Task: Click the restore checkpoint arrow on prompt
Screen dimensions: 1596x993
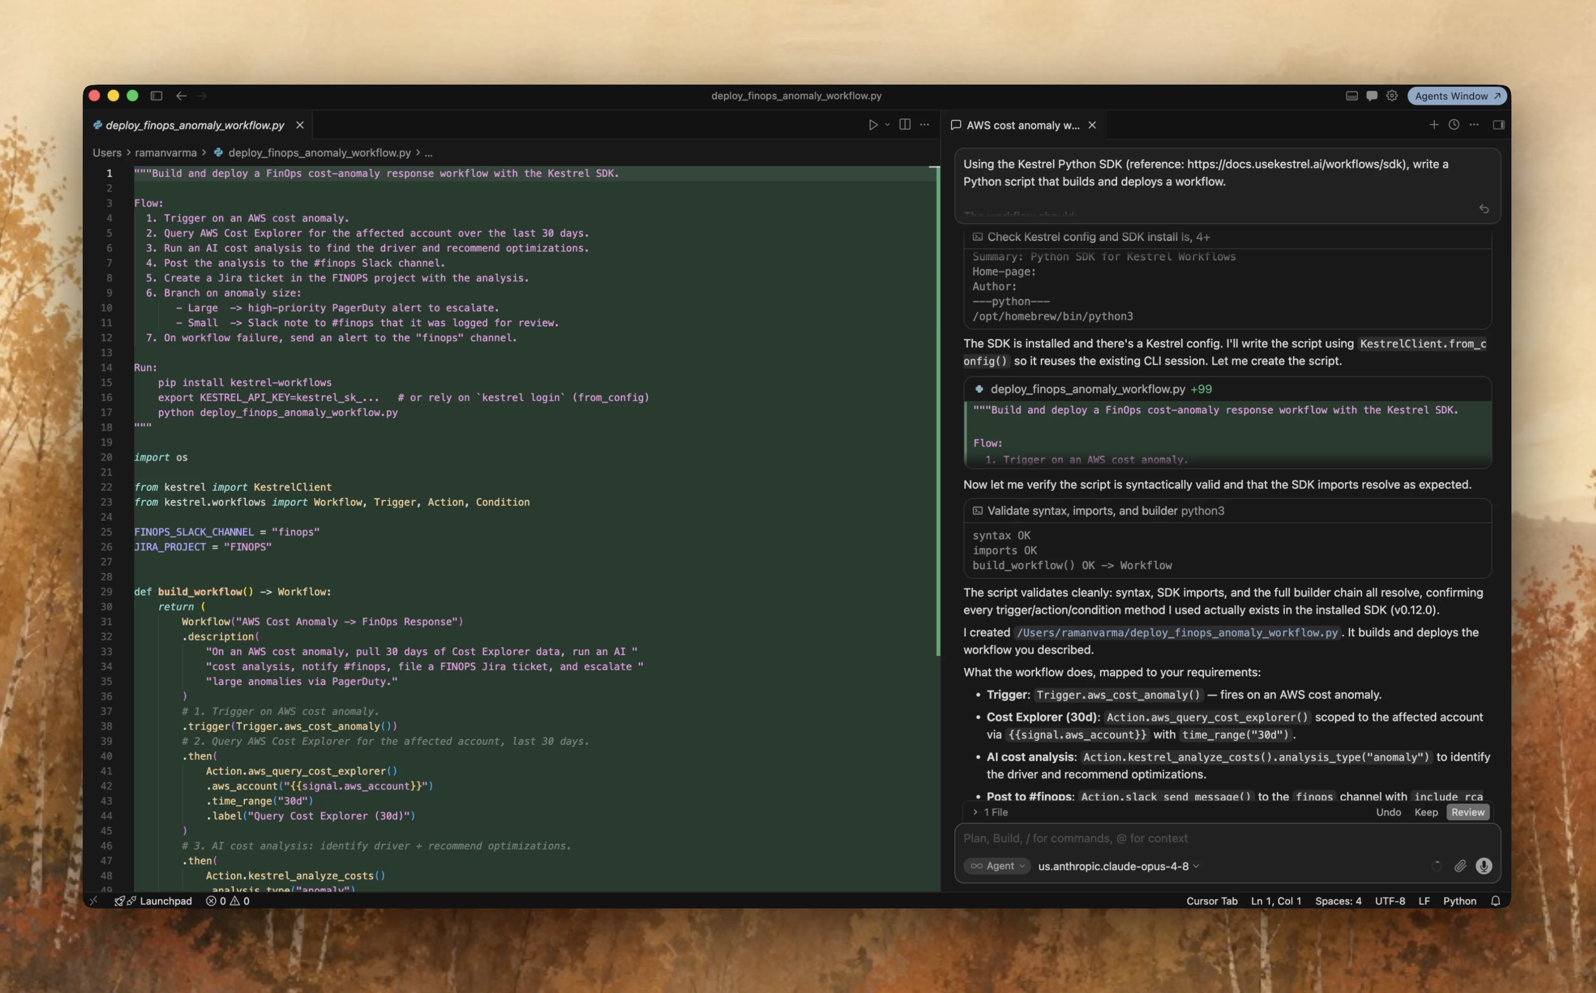Action: coord(1484,209)
